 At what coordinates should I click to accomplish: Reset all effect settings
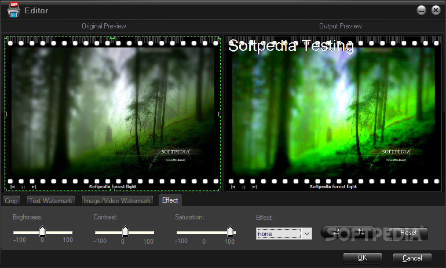[408, 233]
